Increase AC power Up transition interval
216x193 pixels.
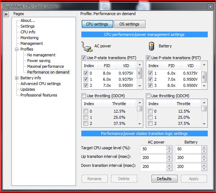click(x=169, y=156)
